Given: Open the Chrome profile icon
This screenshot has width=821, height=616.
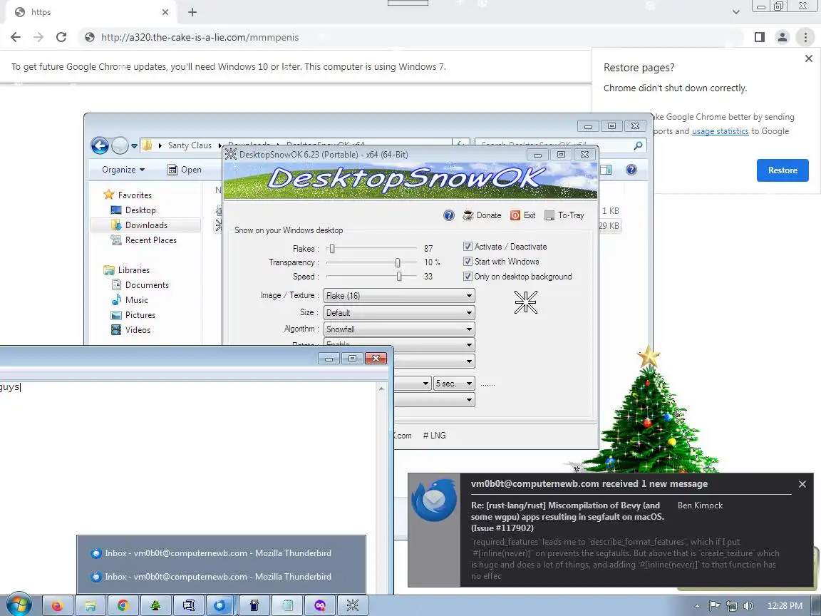Looking at the screenshot, I should coord(783,37).
